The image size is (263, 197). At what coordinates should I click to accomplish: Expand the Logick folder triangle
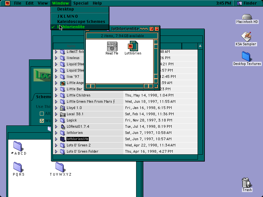pos(56,120)
